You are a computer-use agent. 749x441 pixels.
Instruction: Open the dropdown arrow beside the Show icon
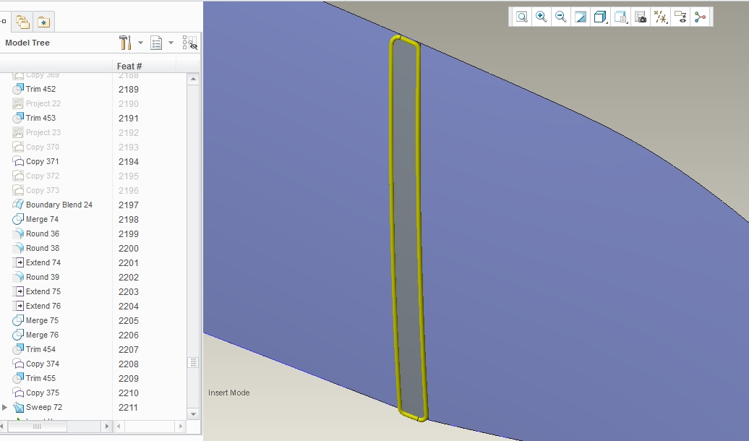(171, 43)
